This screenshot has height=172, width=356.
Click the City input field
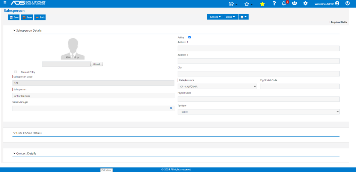259,74
